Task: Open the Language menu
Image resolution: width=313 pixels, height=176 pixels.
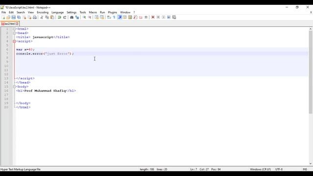Action: (58, 12)
